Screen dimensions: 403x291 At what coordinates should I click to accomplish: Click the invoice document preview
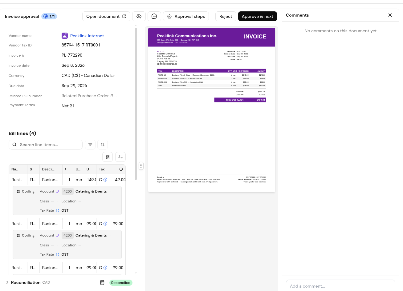212,110
